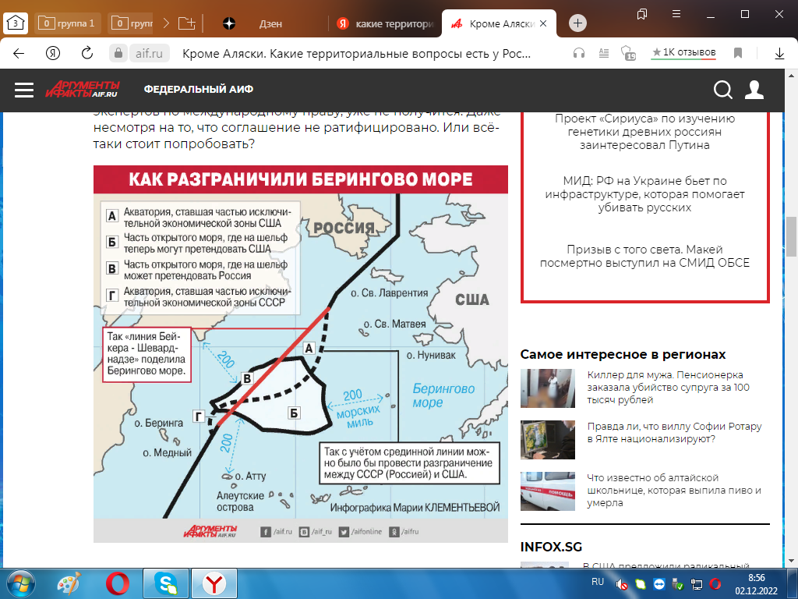The height and width of the screenshot is (599, 798).
Task: Enable reader mode
Action: [604, 53]
